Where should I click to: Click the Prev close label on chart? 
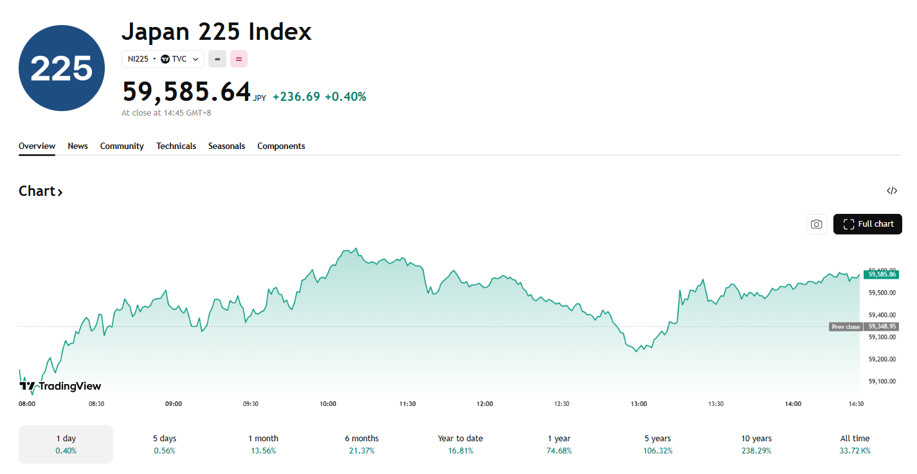click(x=845, y=327)
